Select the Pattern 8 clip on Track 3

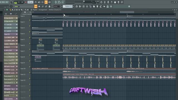[x=47, y=30]
